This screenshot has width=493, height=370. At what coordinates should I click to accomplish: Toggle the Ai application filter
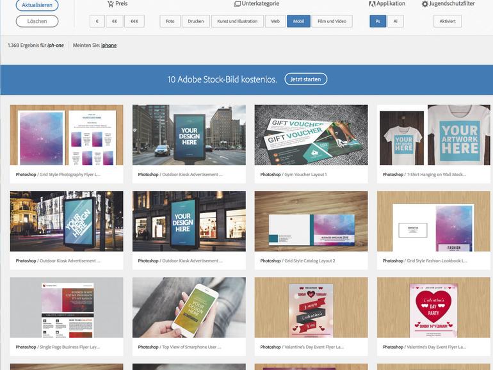(x=396, y=21)
